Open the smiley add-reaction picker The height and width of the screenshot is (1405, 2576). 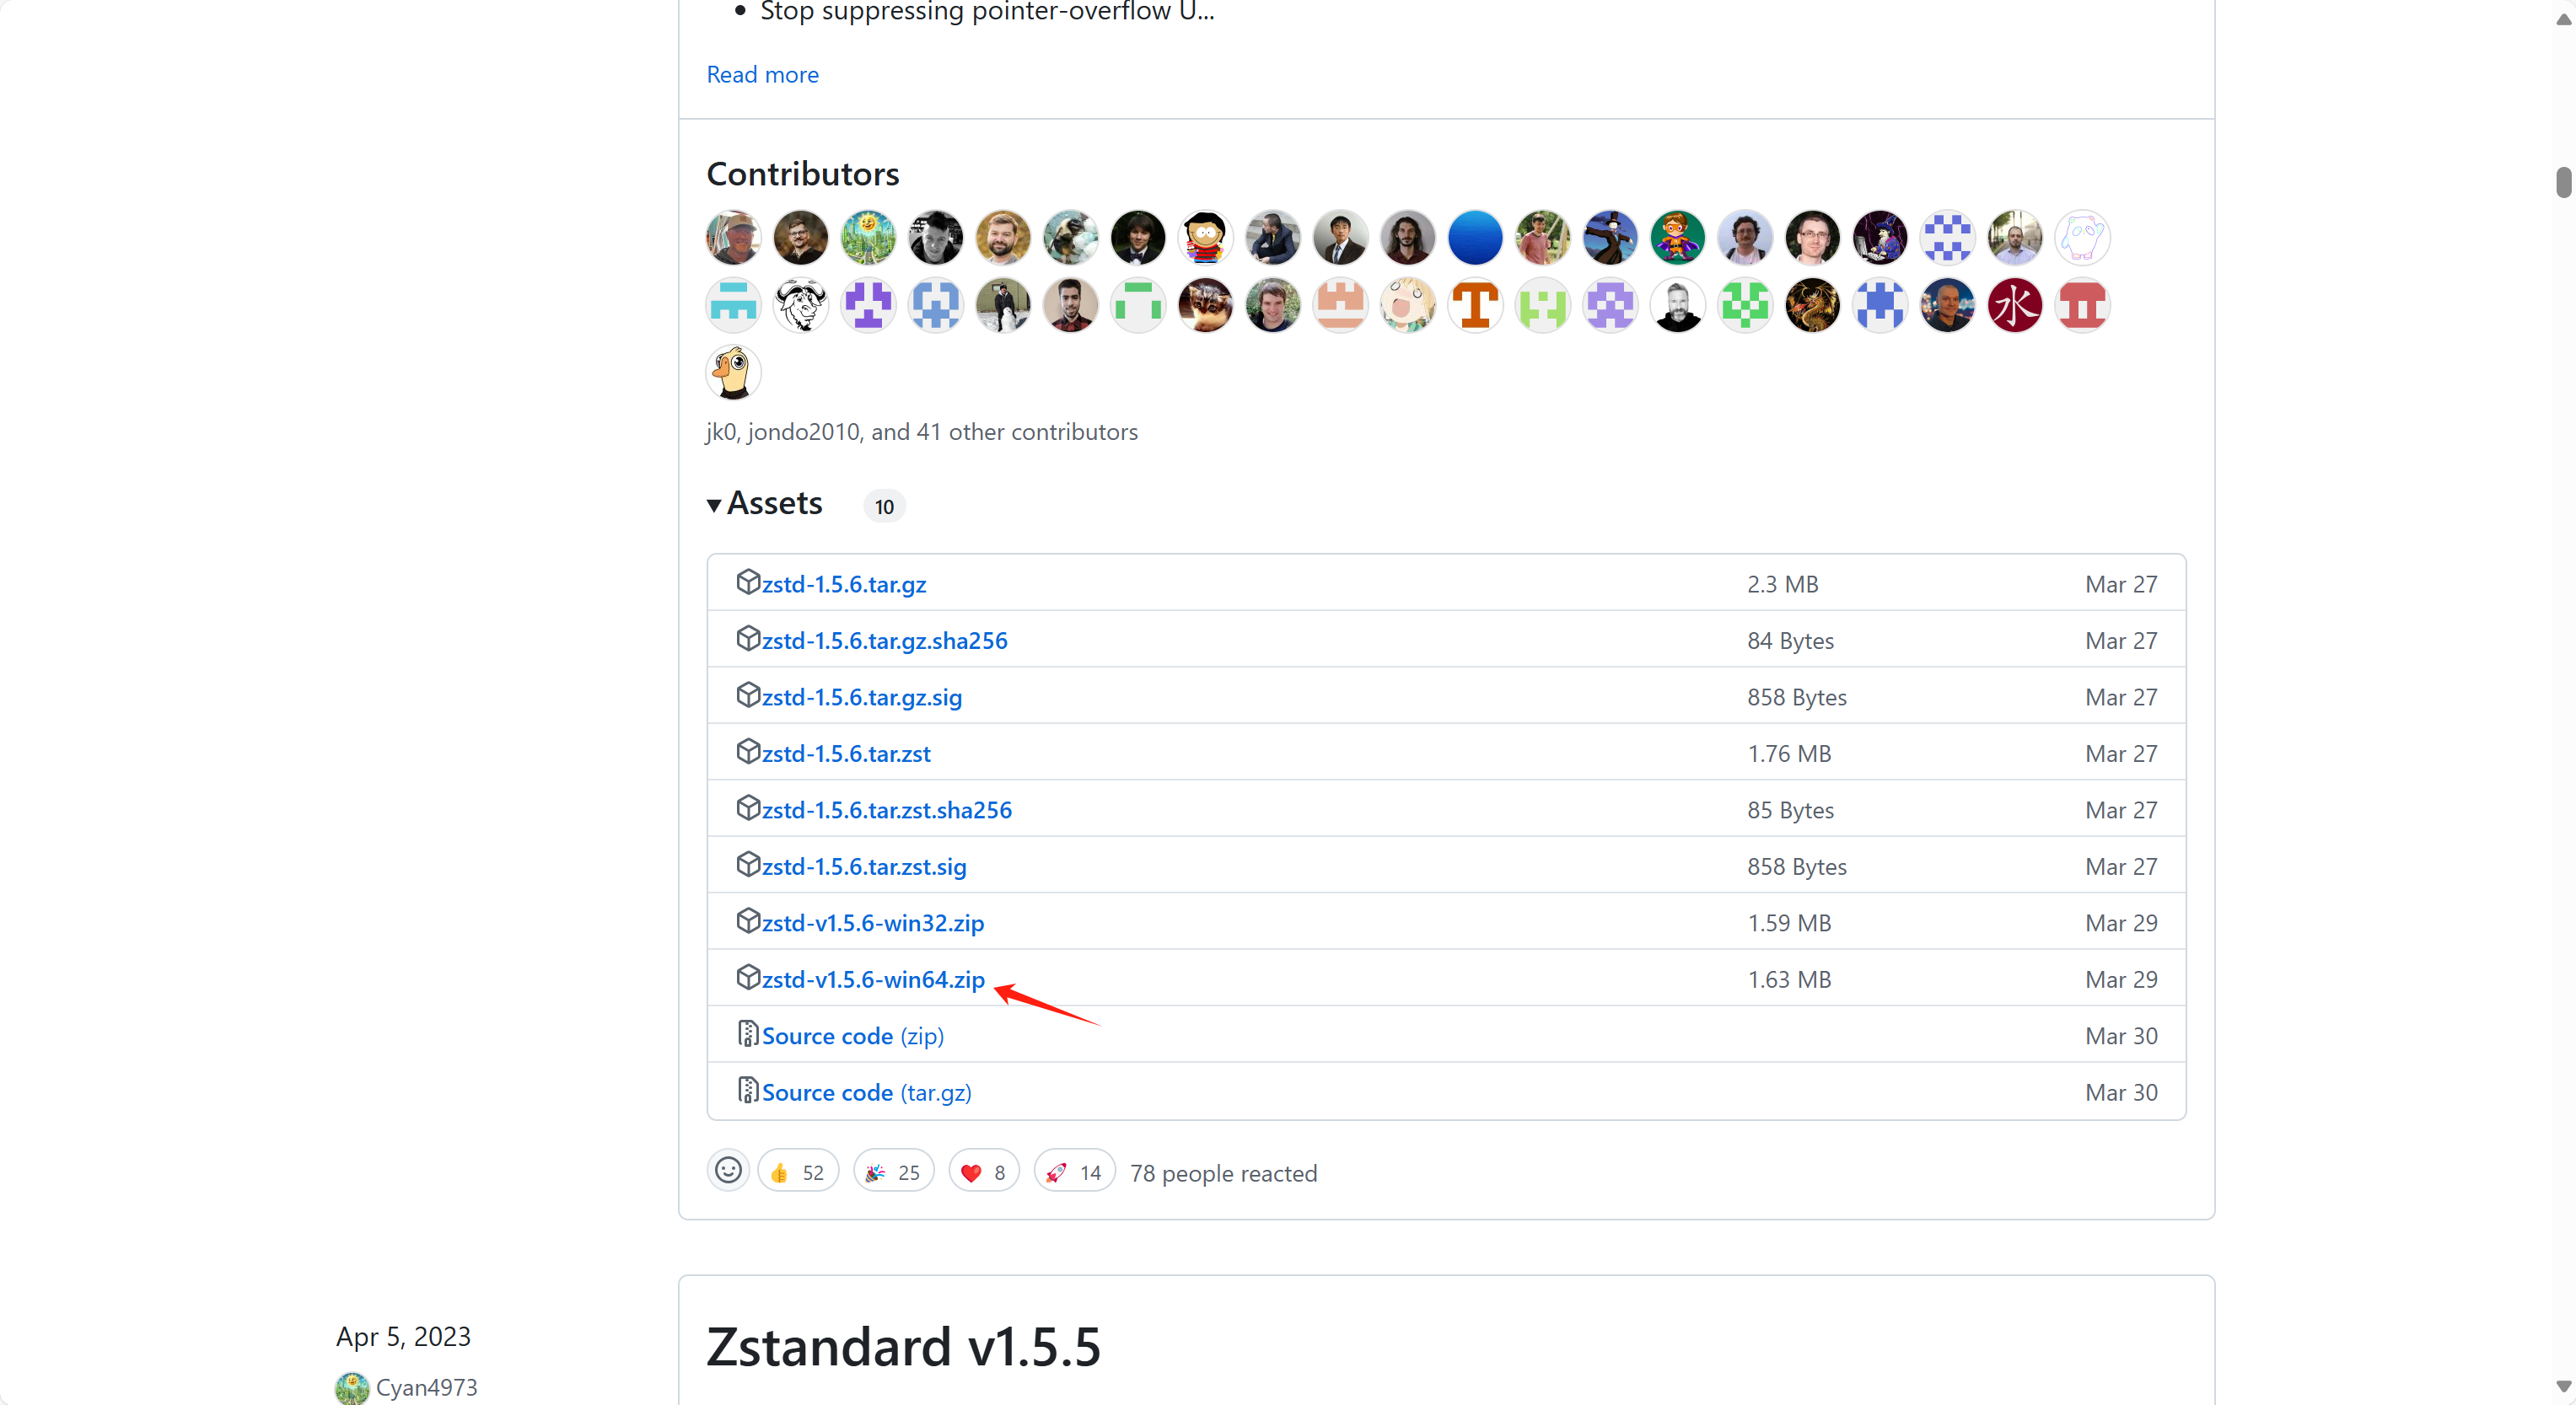tap(728, 1172)
